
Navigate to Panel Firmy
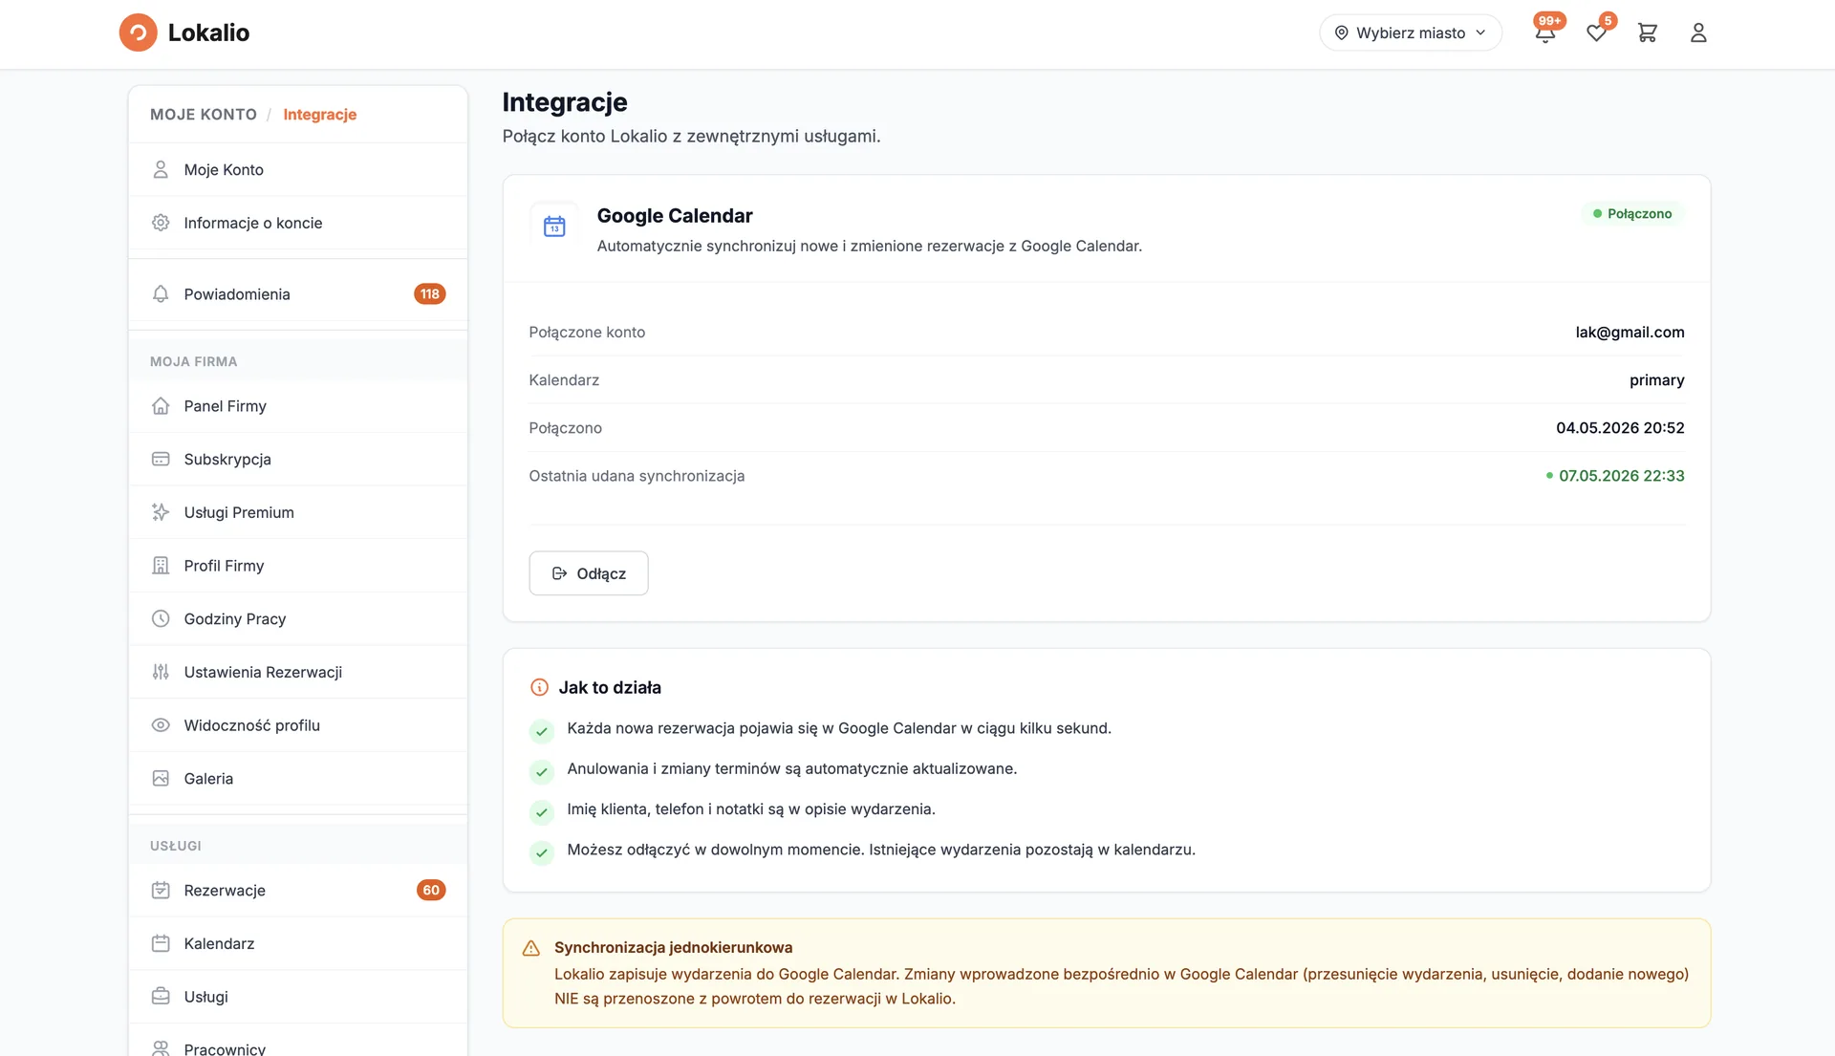pyautogui.click(x=298, y=406)
